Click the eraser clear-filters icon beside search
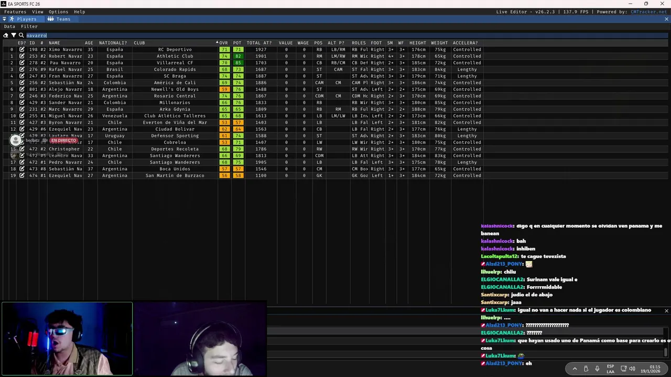The height and width of the screenshot is (377, 671). (6, 35)
